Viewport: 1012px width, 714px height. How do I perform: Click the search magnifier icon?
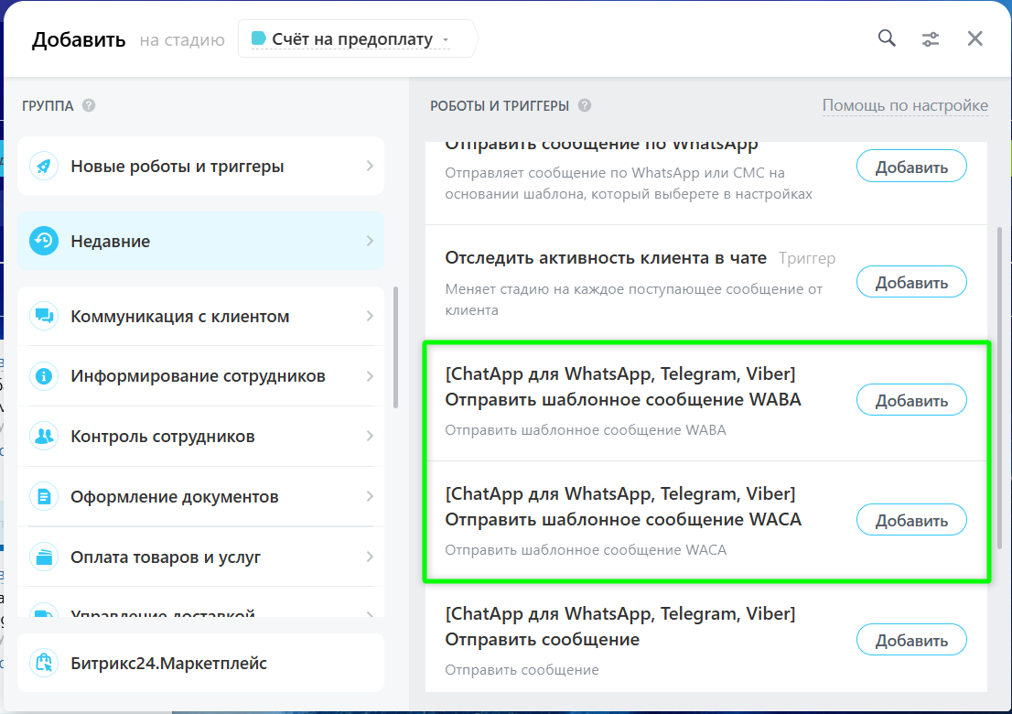(886, 38)
